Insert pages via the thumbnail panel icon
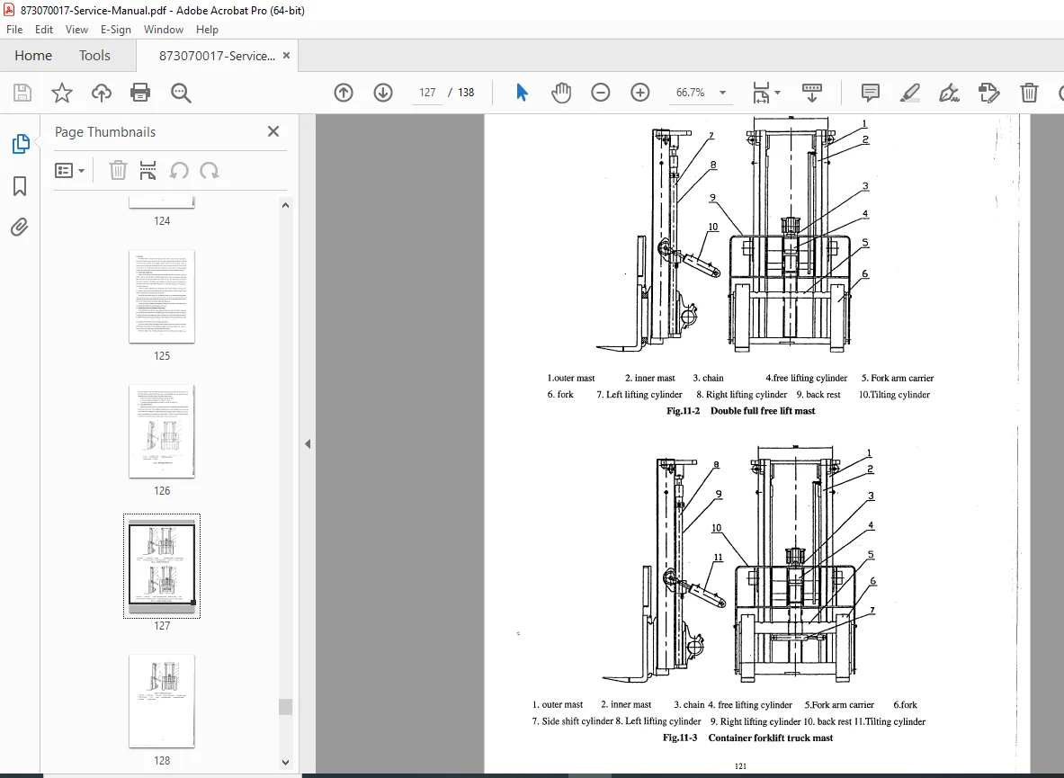1064x778 pixels. pos(148,170)
